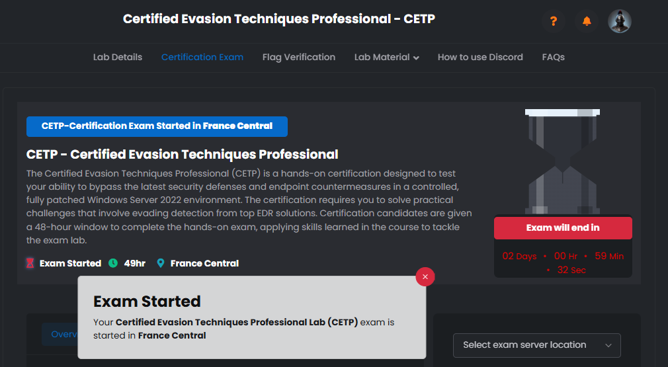
Task: Navigate to the FAQs page
Action: 553,58
